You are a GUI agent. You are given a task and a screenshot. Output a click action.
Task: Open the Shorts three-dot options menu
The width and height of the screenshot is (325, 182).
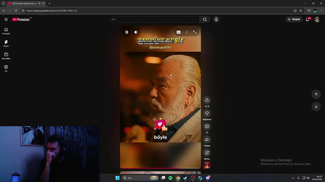tap(187, 32)
